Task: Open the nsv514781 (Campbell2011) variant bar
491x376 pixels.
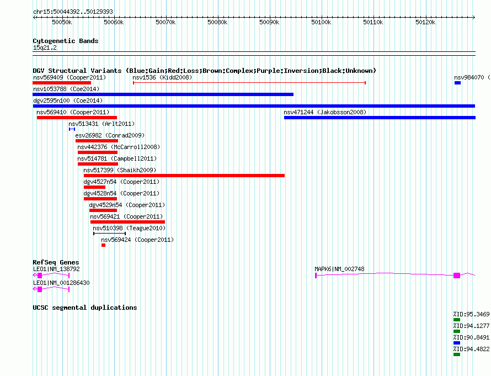Action: coord(98,164)
